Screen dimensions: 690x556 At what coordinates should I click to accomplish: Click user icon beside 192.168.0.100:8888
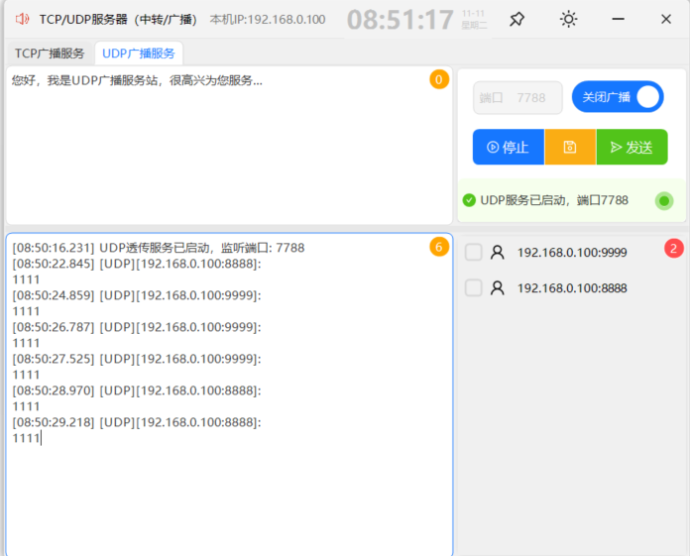(498, 287)
